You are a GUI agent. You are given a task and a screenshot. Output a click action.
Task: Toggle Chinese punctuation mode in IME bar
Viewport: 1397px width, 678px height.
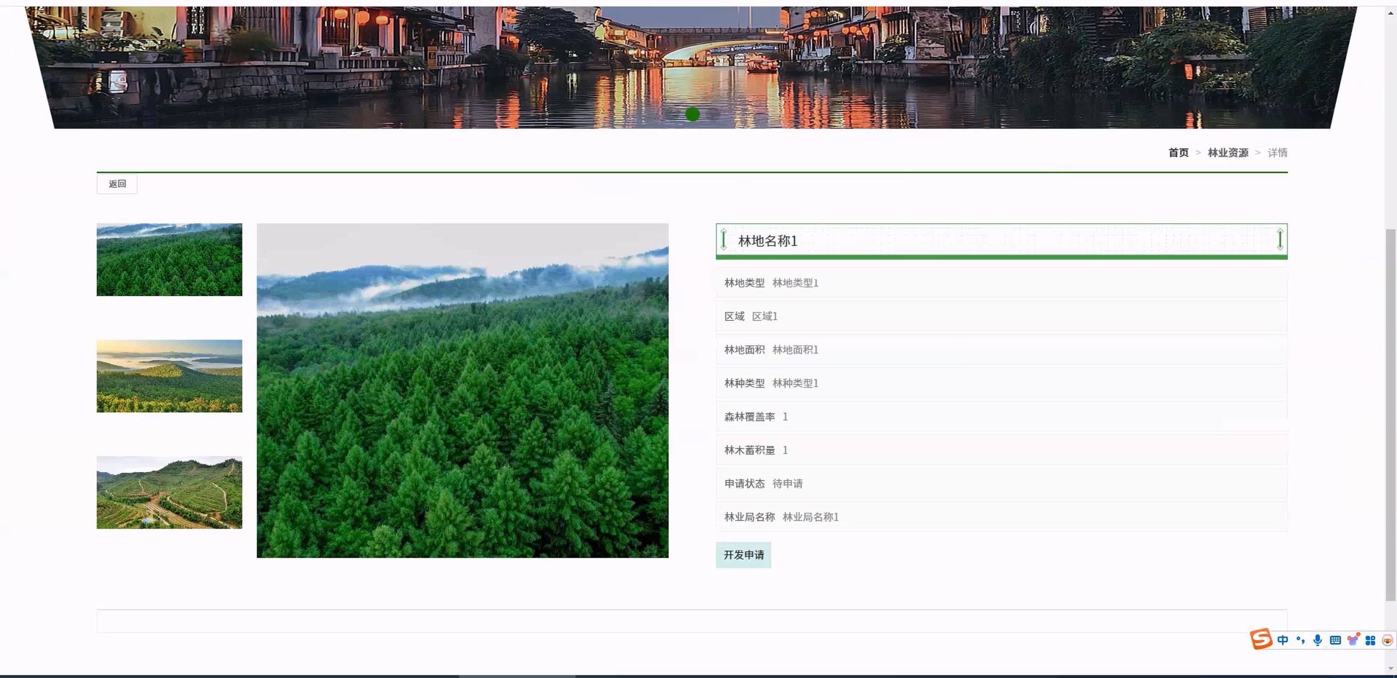point(1301,640)
